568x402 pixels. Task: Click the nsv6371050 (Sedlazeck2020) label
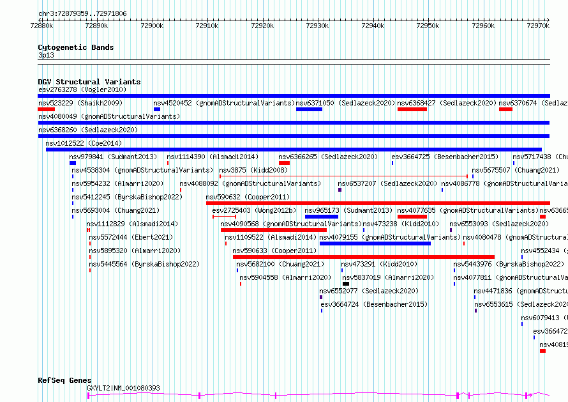pos(345,103)
